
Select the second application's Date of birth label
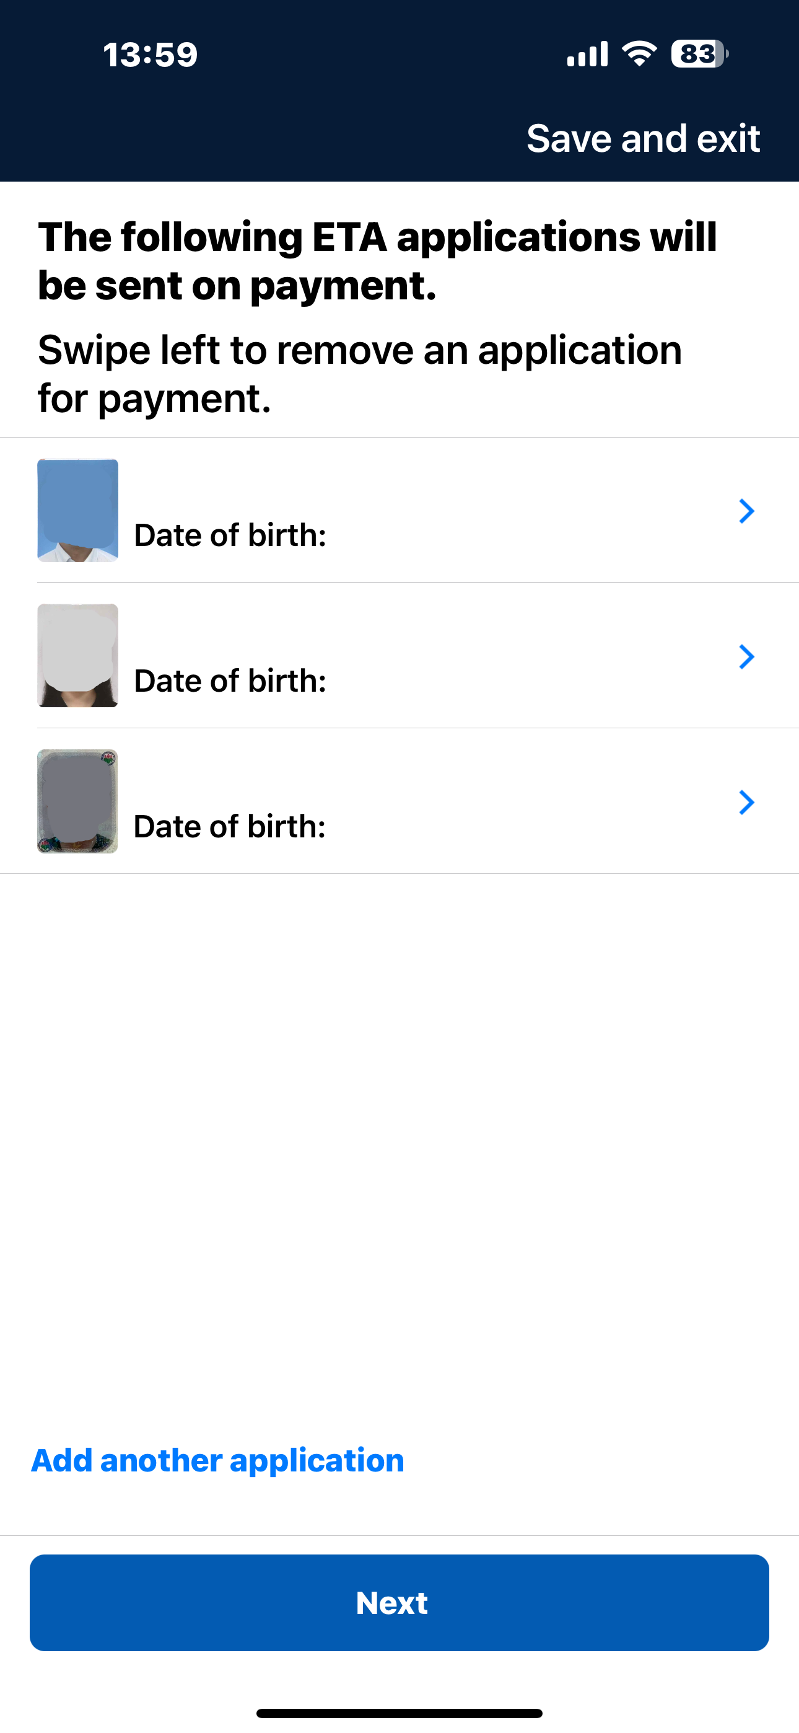230,681
